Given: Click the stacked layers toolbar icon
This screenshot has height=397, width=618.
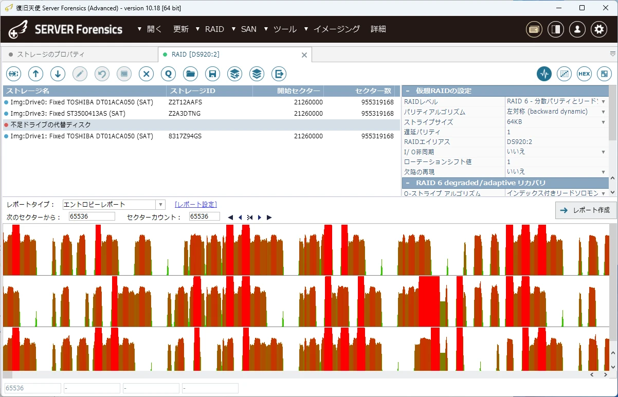Looking at the screenshot, I should [x=257, y=74].
